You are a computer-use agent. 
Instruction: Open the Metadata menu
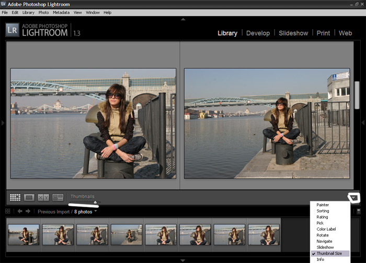(x=60, y=12)
